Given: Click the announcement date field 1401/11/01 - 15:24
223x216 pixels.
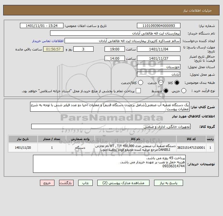Looking at the screenshot, I should pyautogui.click(x=42, y=26).
